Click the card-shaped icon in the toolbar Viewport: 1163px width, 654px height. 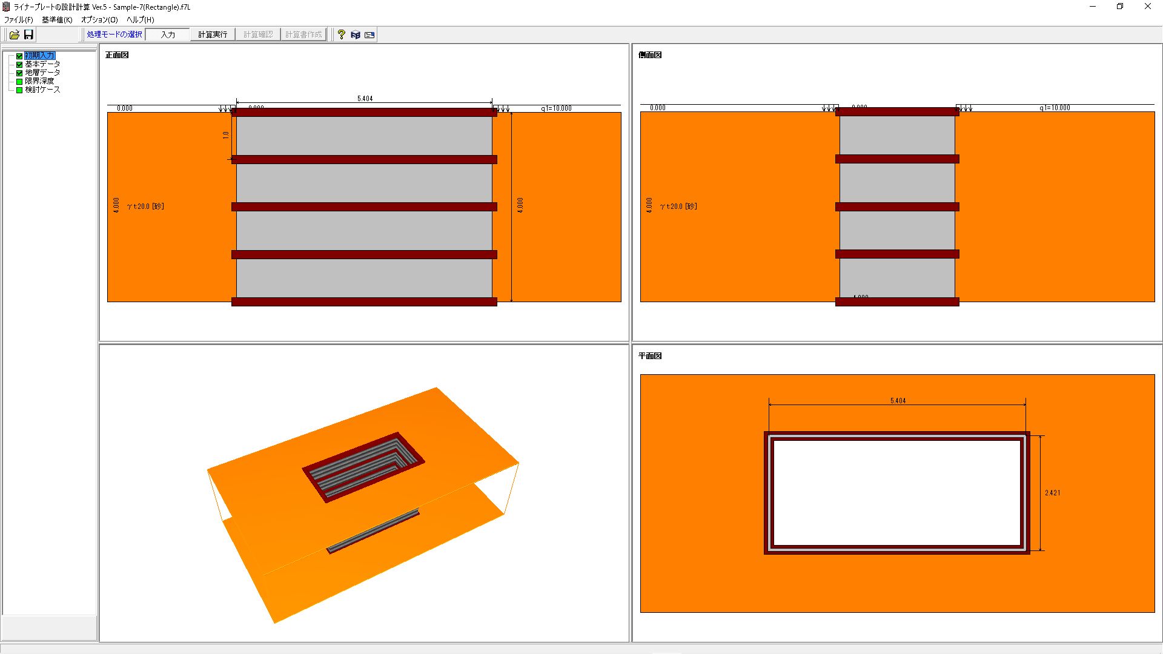click(x=369, y=35)
